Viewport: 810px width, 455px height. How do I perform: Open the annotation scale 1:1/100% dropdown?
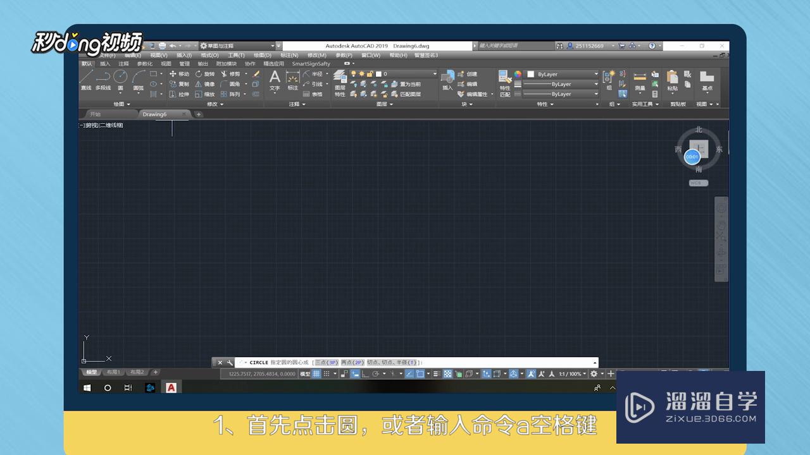tap(571, 374)
